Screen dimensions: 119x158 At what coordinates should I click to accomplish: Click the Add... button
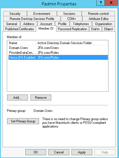17,97
